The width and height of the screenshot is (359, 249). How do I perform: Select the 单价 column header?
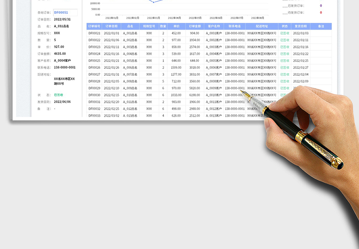[176, 26]
